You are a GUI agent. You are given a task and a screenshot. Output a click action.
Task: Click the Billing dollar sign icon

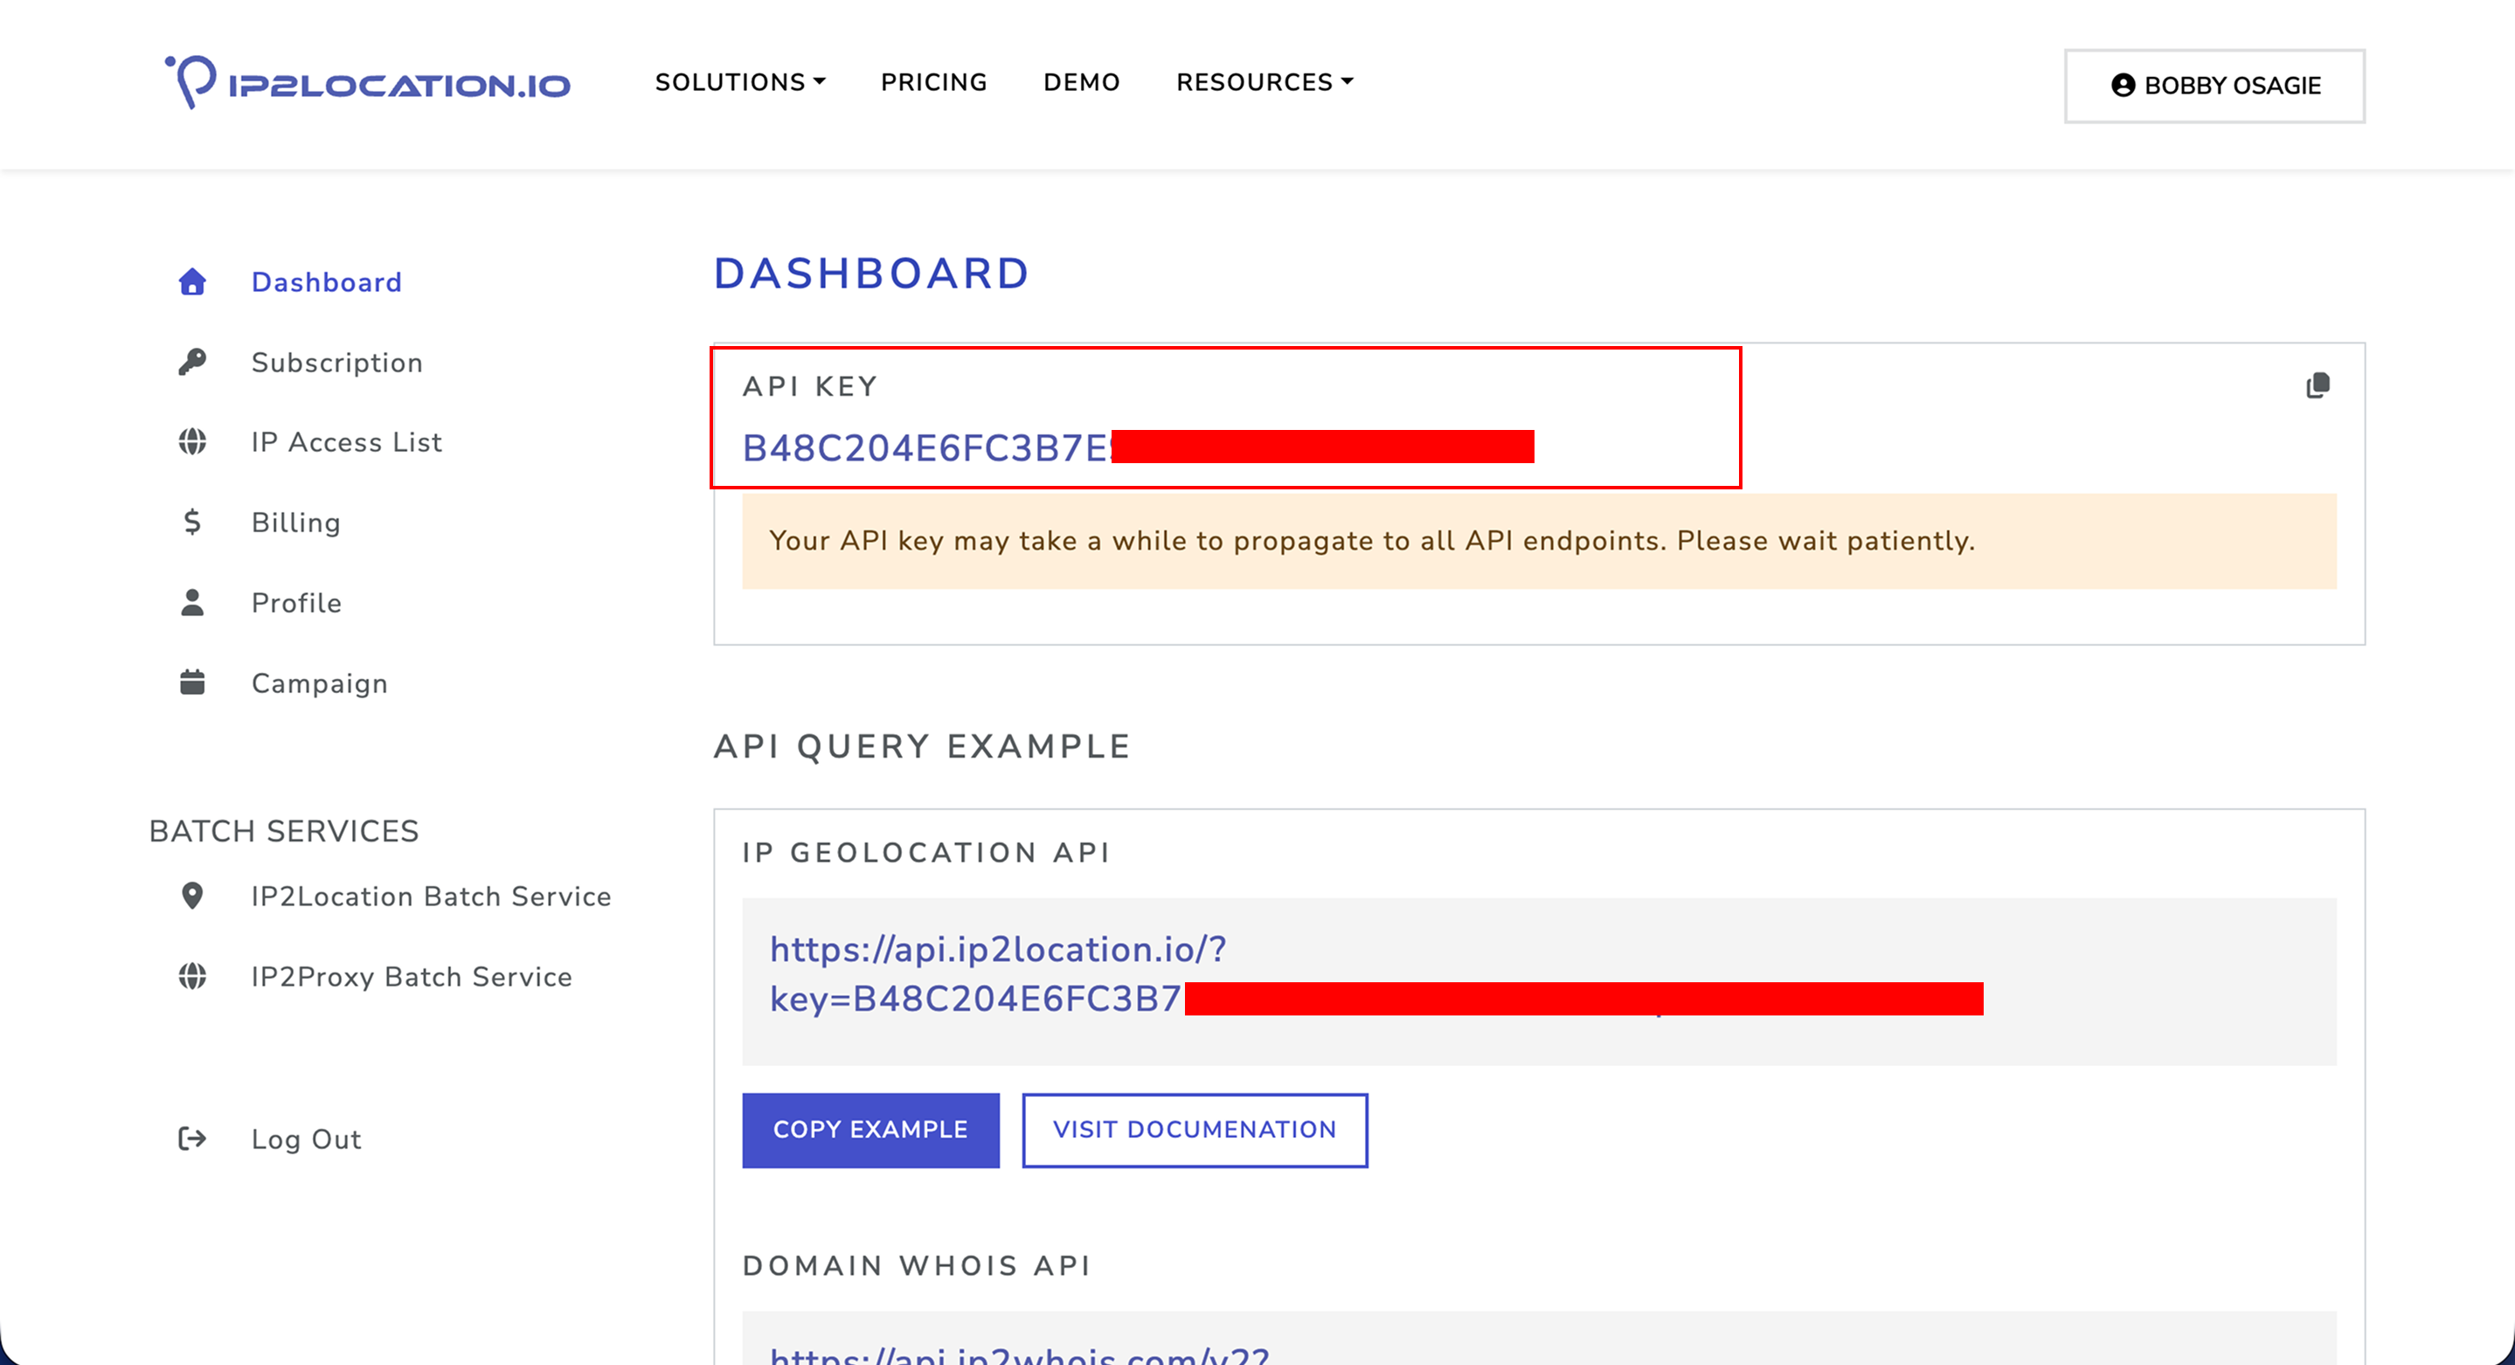[x=192, y=523]
